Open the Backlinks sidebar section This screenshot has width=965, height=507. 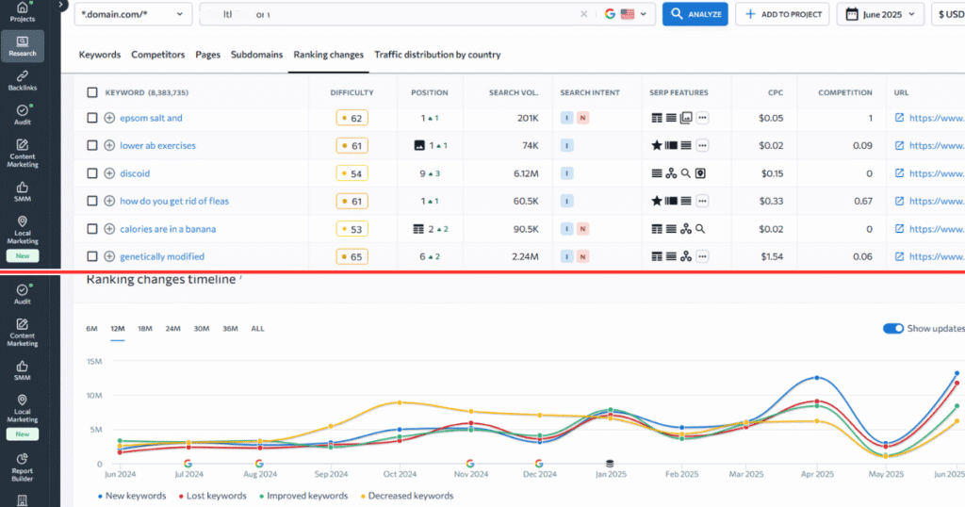tap(23, 81)
